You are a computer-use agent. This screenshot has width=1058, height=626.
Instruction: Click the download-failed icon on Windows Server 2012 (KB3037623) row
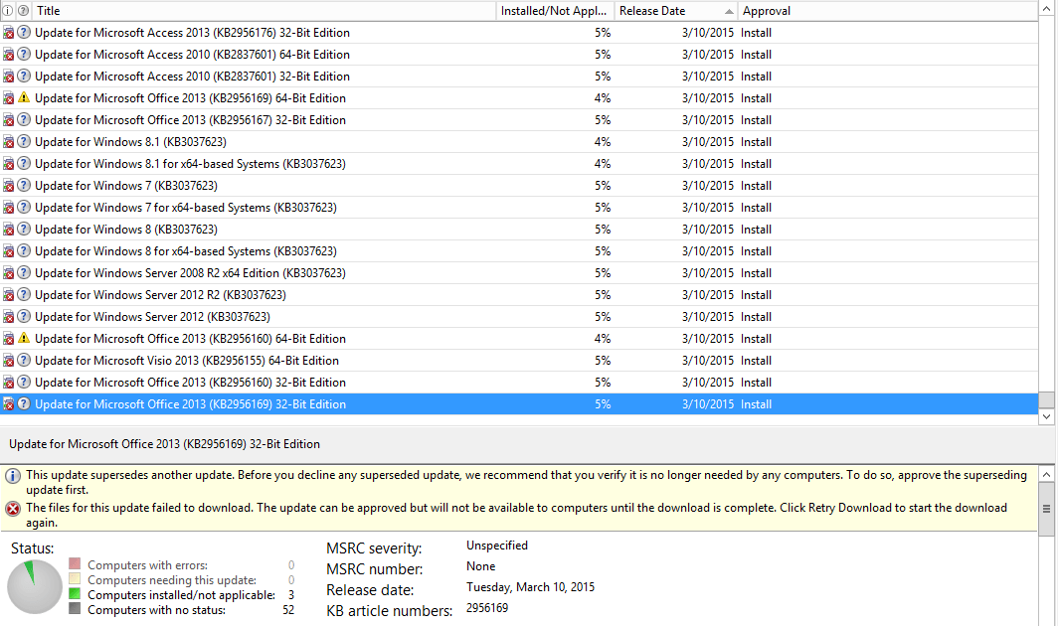point(8,316)
